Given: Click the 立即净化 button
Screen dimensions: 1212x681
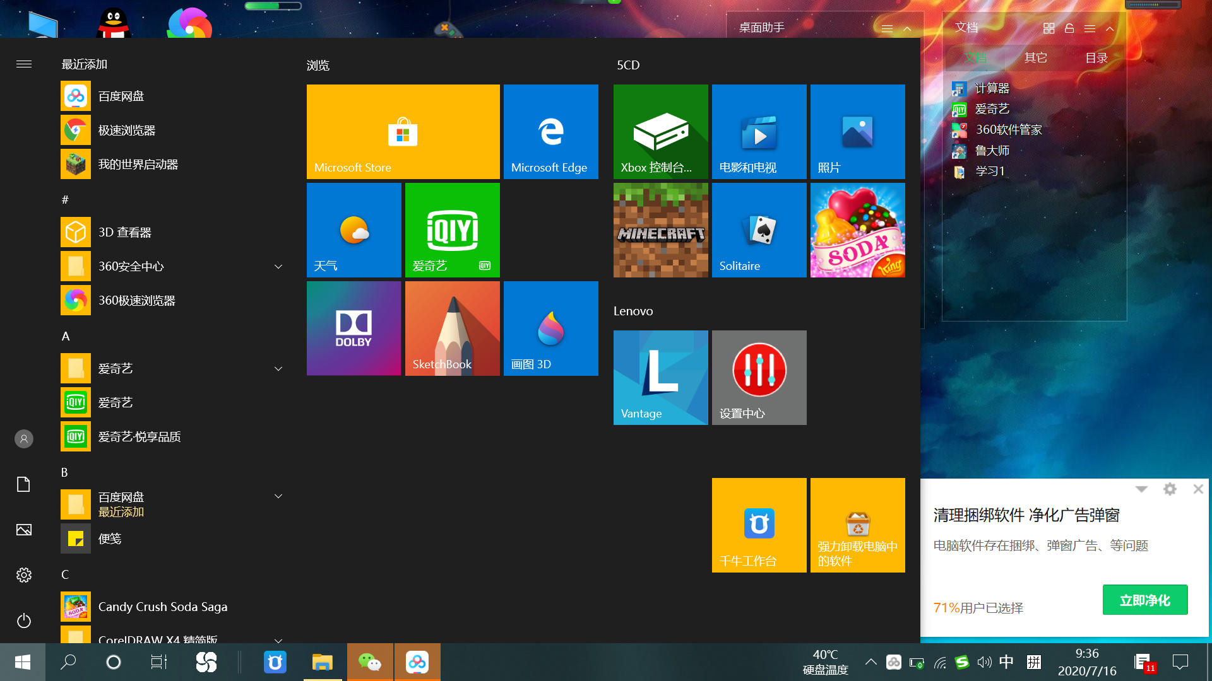Looking at the screenshot, I should point(1145,600).
